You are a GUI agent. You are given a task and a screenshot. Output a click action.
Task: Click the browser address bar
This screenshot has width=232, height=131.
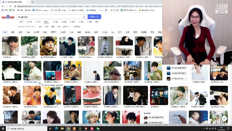click(88, 6)
